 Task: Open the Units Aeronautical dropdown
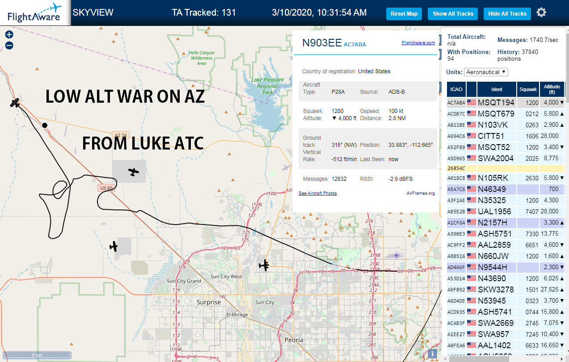pos(486,72)
